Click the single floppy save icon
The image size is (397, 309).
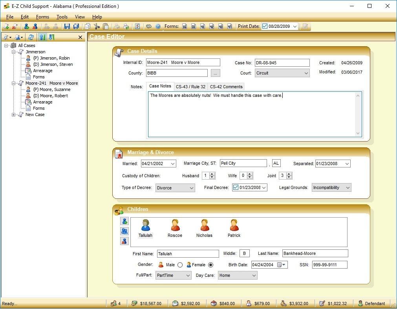(x=67, y=26)
